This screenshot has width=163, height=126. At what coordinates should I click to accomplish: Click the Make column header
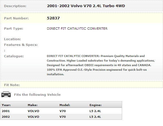tap(33, 105)
